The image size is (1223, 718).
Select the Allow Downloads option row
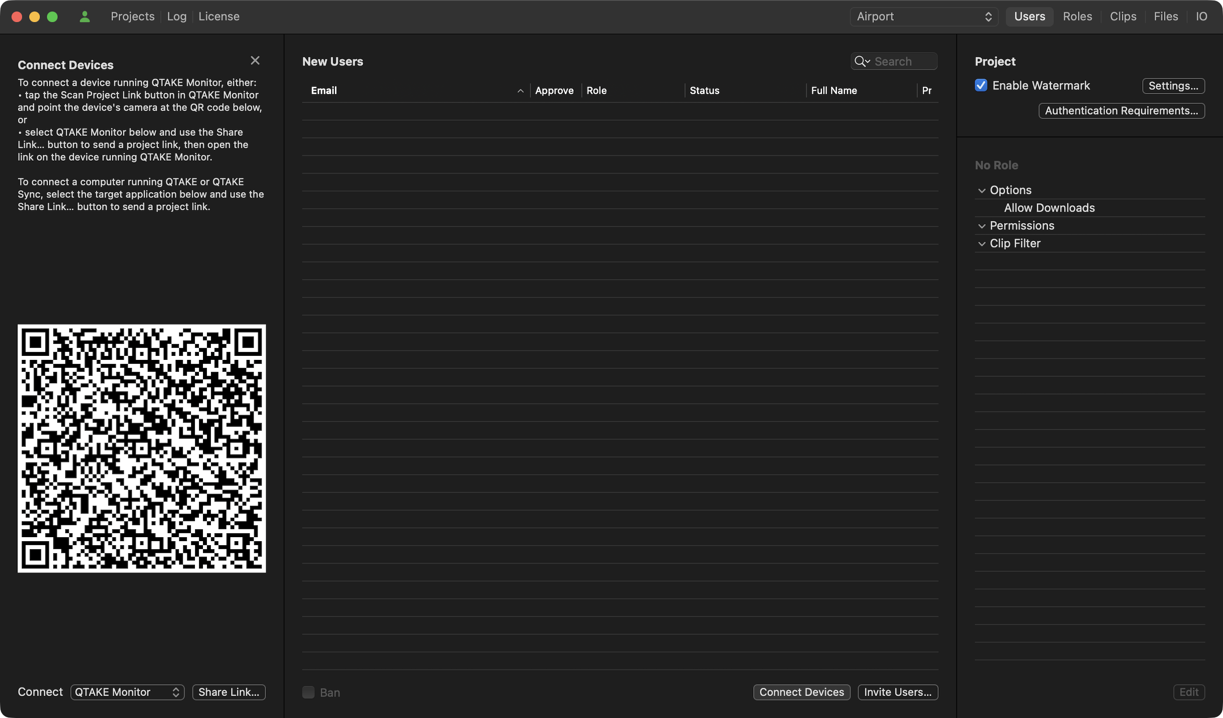(x=1049, y=208)
